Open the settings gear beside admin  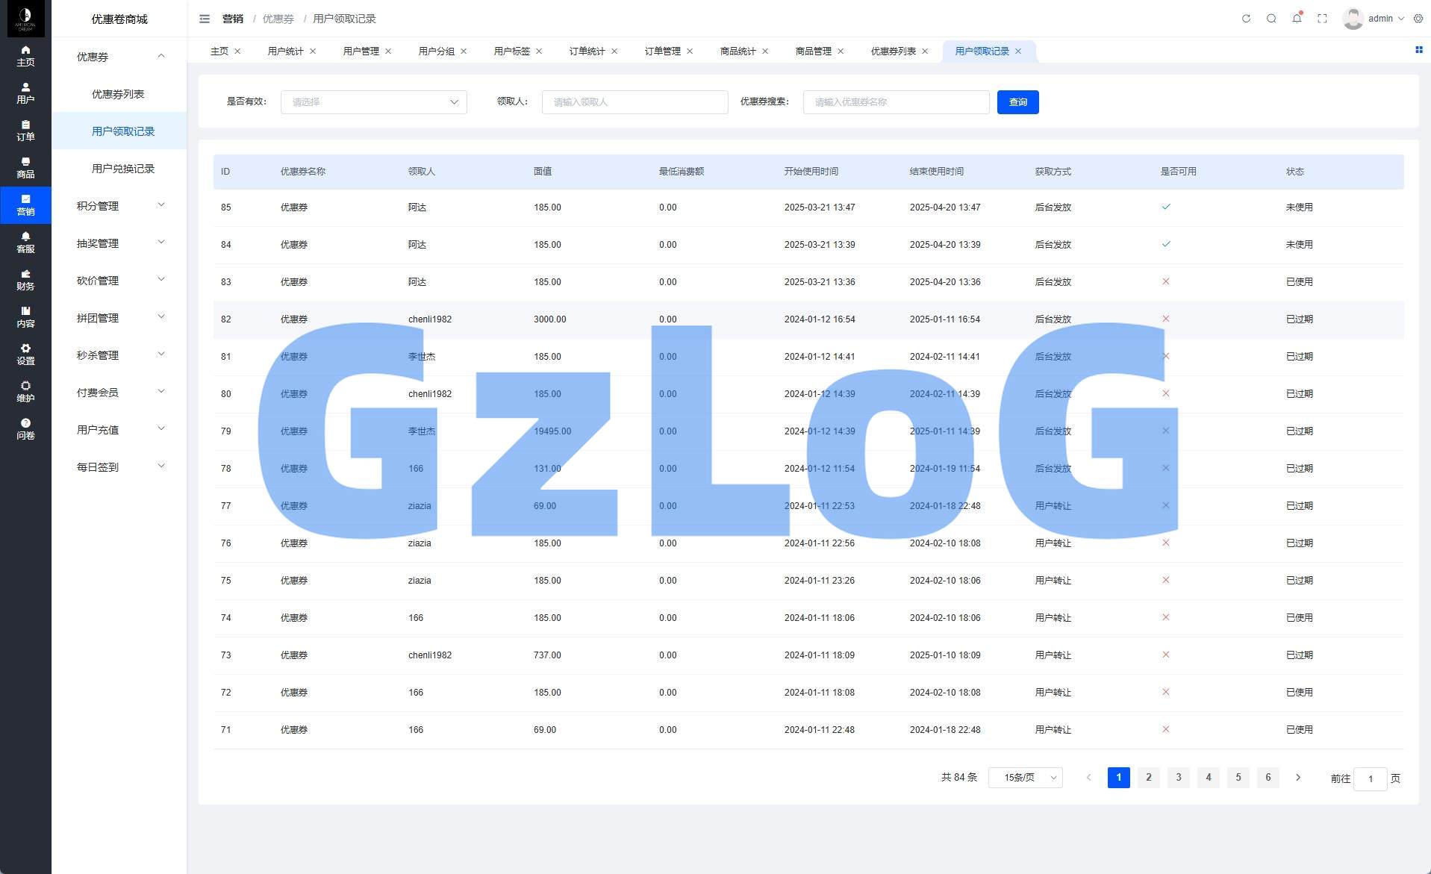[x=1418, y=19]
